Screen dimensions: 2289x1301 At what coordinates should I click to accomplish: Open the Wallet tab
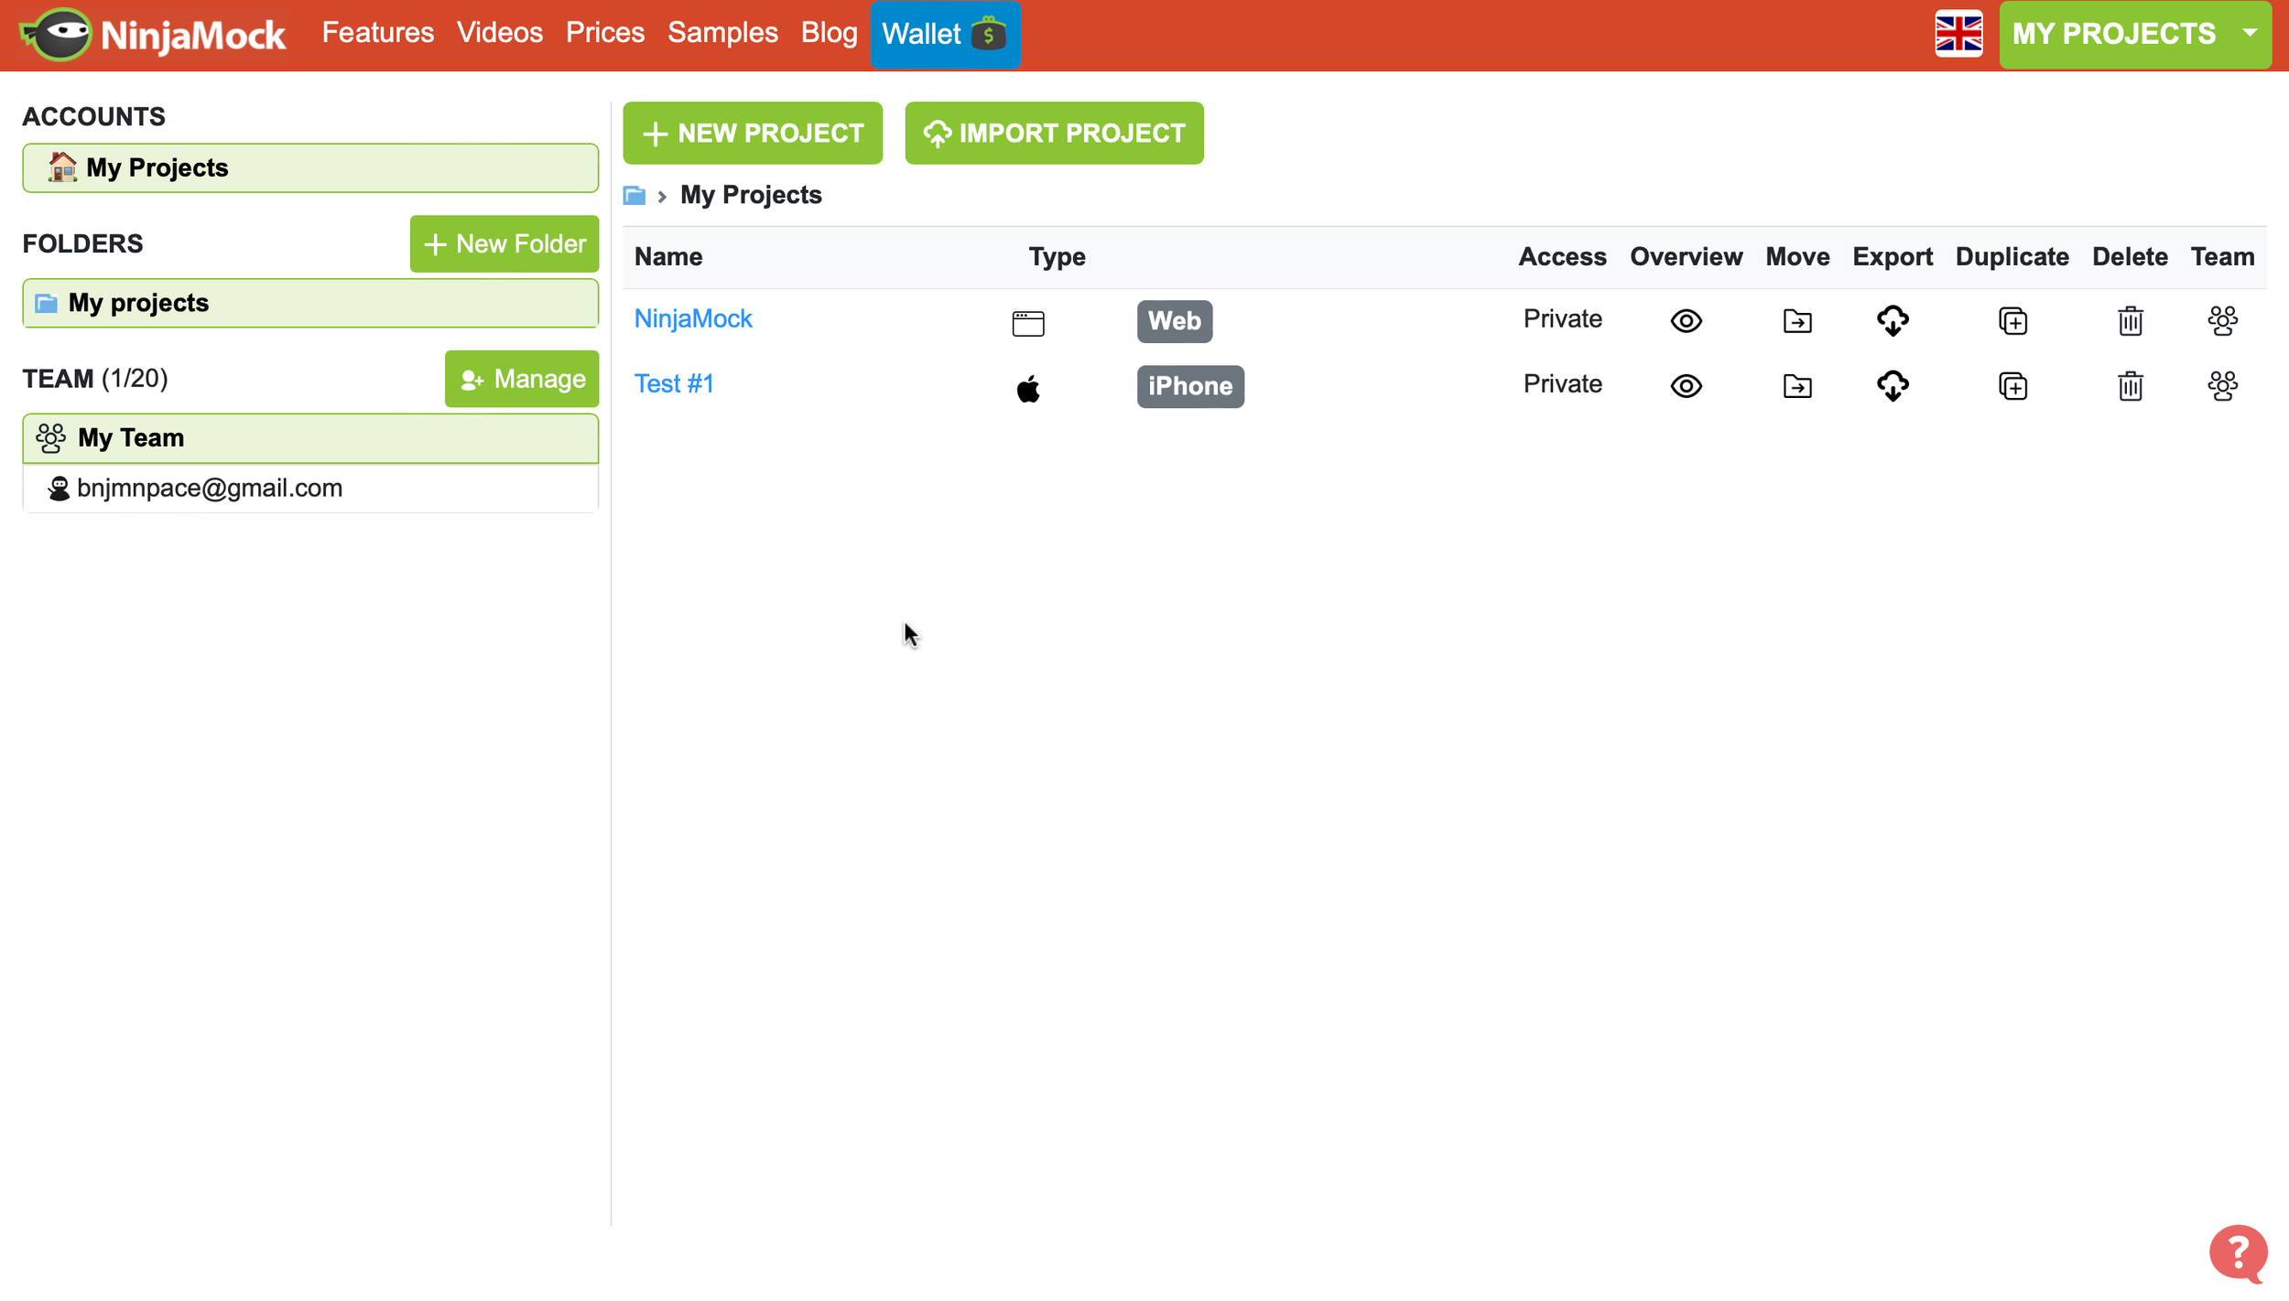pyautogui.click(x=945, y=35)
